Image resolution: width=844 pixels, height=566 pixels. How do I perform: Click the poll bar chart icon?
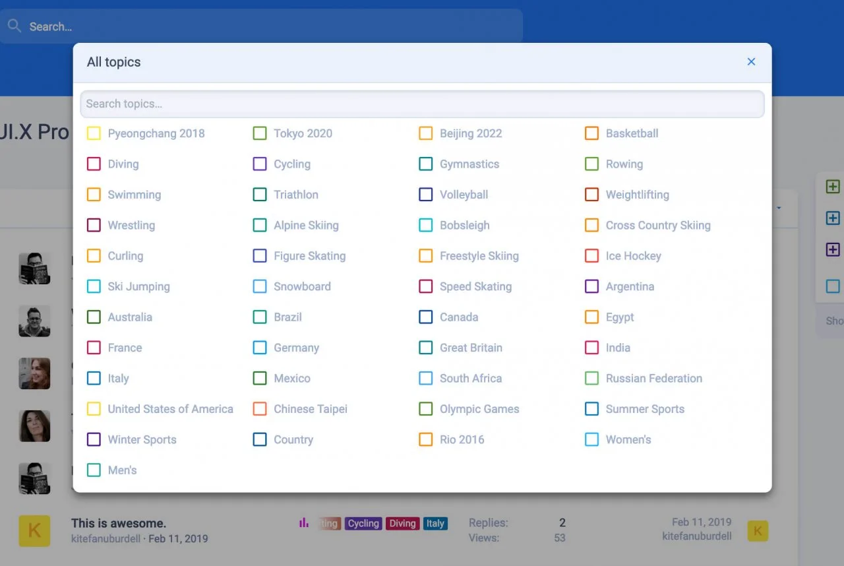pos(304,523)
